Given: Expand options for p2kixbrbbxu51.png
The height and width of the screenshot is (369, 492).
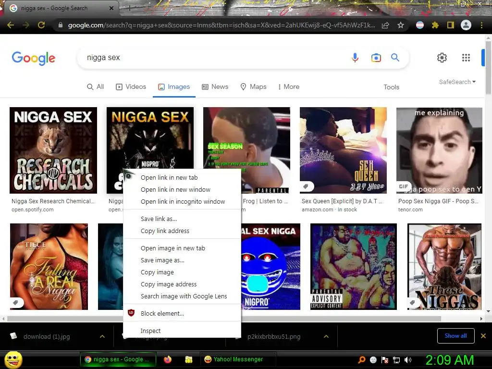Looking at the screenshot, I should [x=326, y=336].
